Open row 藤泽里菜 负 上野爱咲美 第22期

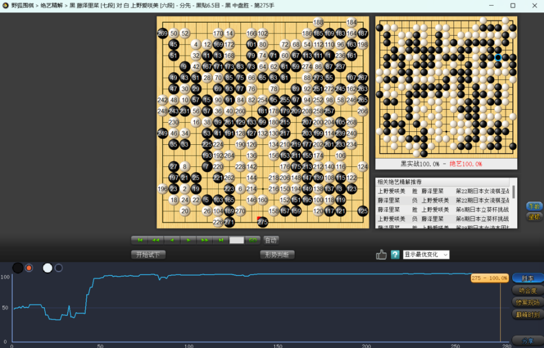point(443,200)
